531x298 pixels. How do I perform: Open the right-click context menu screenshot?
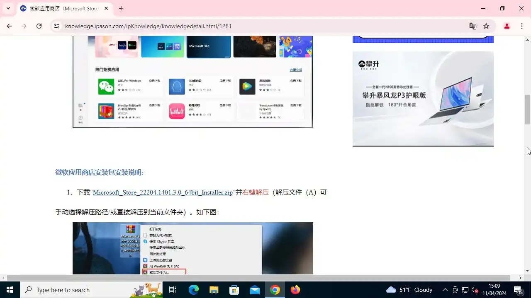pos(193,248)
